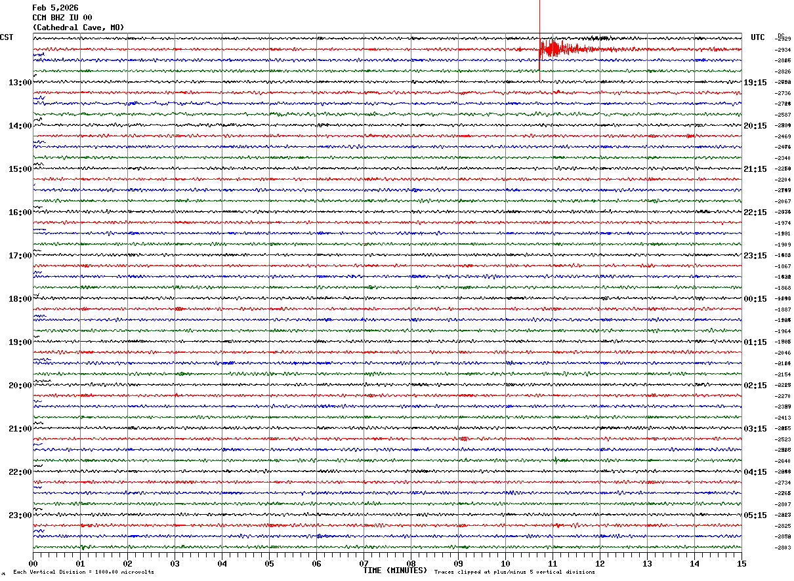Click the DC offset value -2587
The height and width of the screenshot is (581, 794).
pyautogui.click(x=784, y=115)
